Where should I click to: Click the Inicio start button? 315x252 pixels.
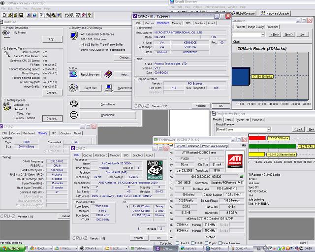pyautogui.click(x=12, y=249)
